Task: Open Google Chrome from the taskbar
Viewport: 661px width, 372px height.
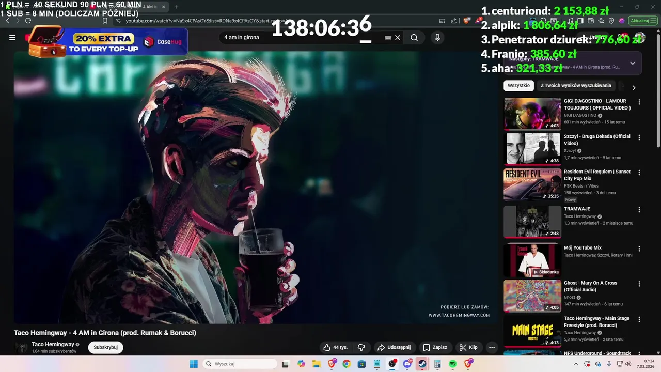Action: coord(347,364)
